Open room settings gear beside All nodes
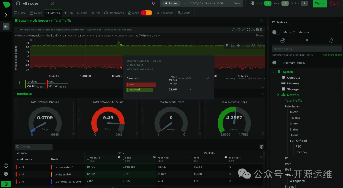This screenshot has height=188, width=343. (x=52, y=3)
